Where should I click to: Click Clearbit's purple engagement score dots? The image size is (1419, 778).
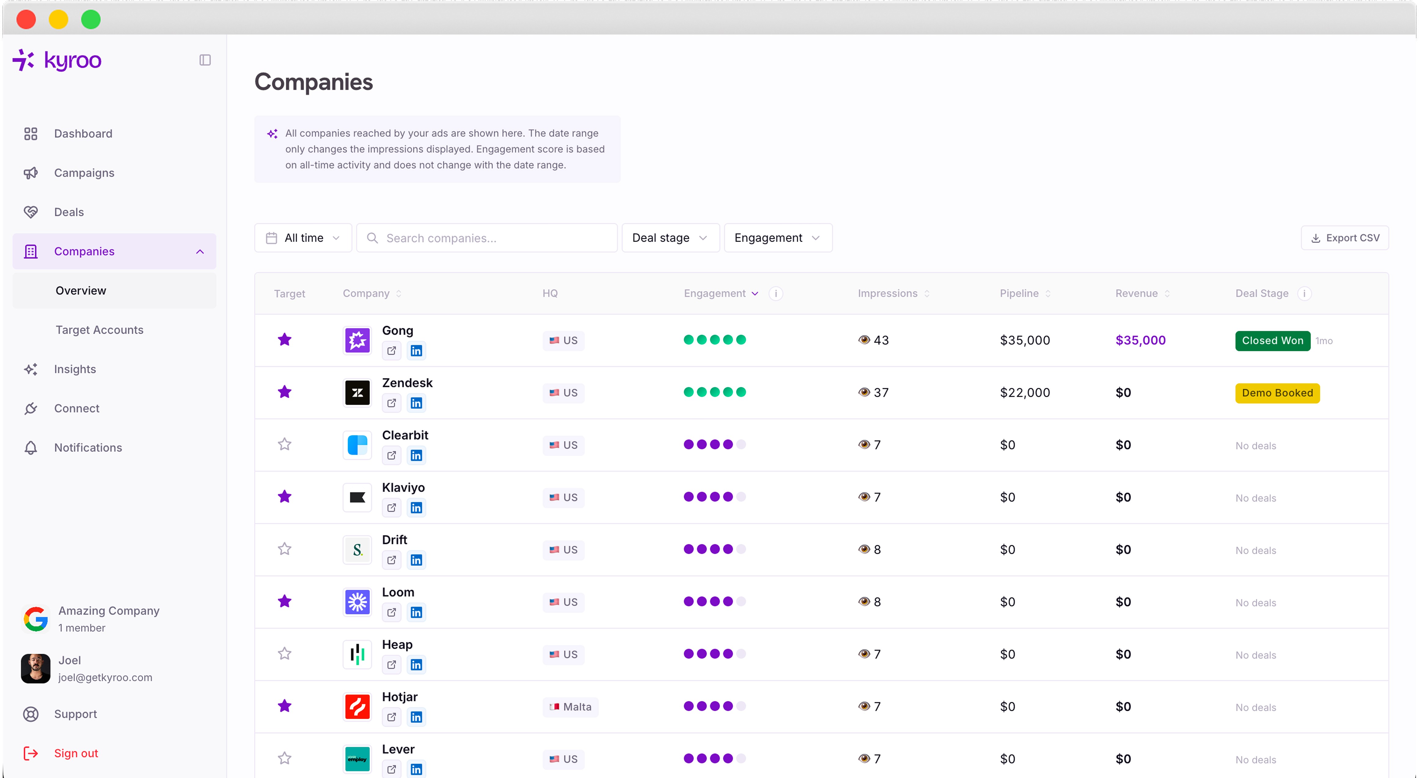715,444
